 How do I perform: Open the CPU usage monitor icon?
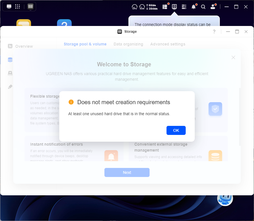click(x=135, y=7)
